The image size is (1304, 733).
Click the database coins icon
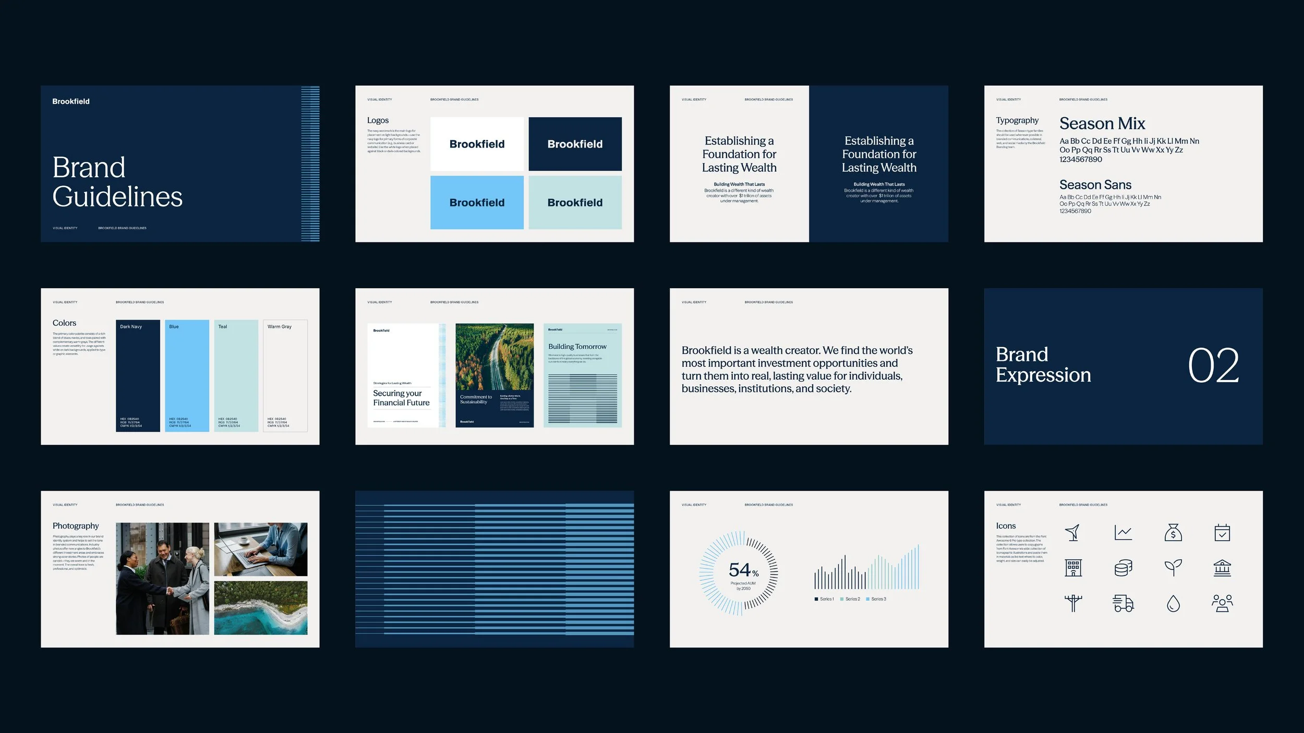click(x=1123, y=568)
